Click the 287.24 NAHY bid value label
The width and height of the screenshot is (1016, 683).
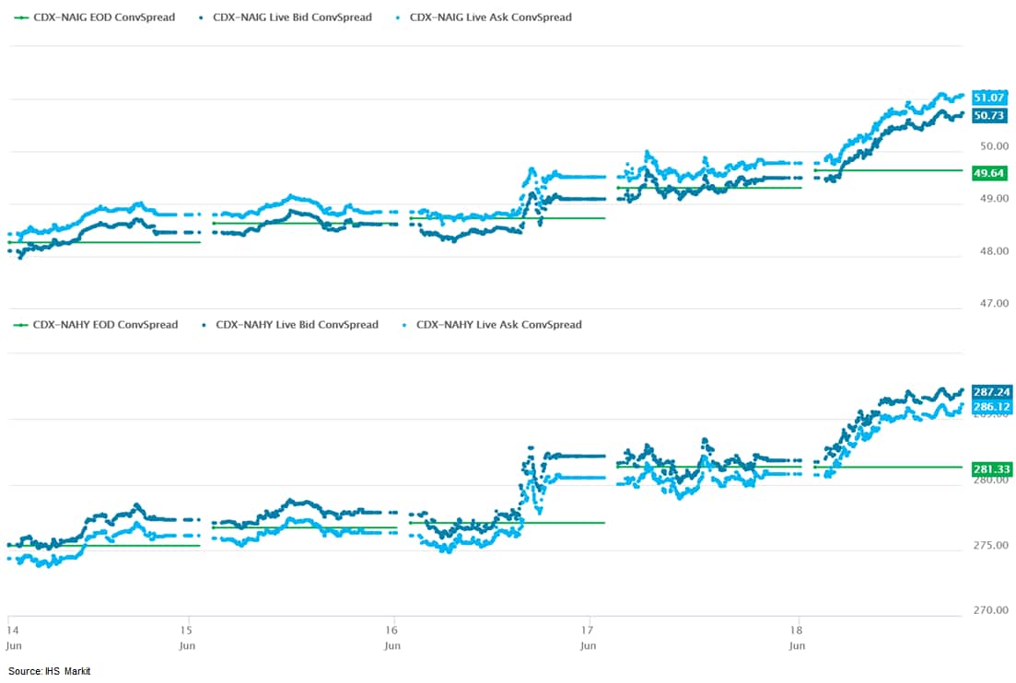[991, 391]
